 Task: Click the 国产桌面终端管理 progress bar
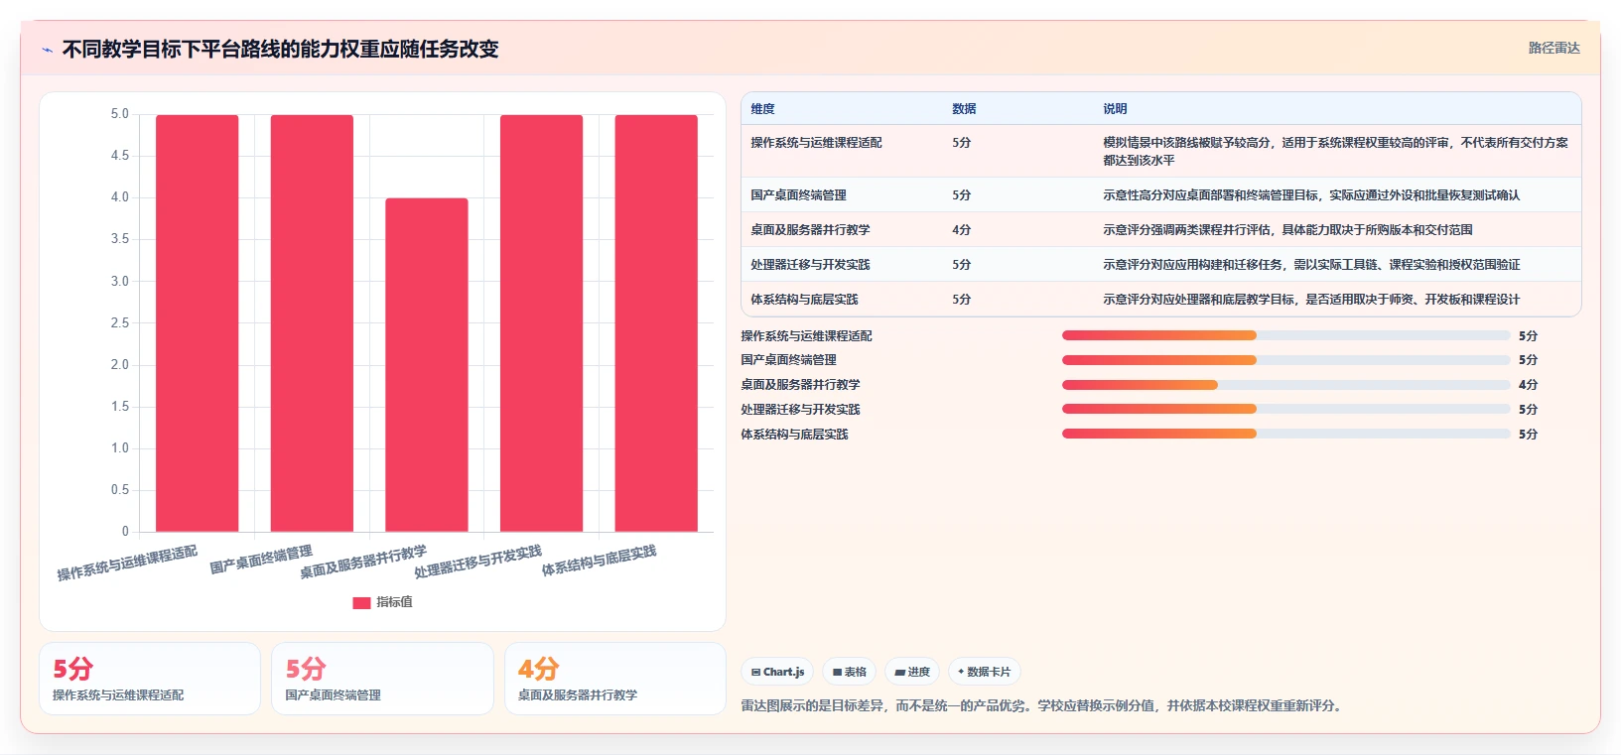coord(1285,360)
